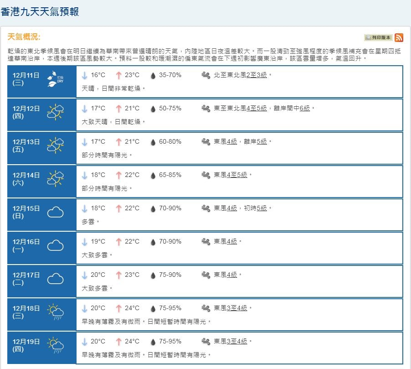Click the wind icon in the 12月18日 row
This screenshot has width=411, height=369.
point(206,308)
